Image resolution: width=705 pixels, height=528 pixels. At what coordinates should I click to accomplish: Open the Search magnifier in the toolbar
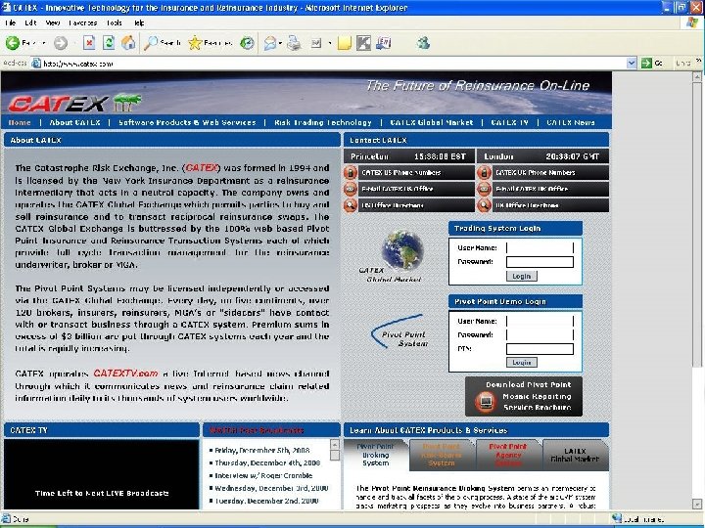[x=151, y=43]
